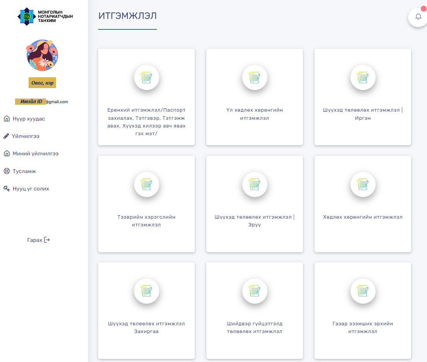Screen dimensions: 427x362
Task: Click document icon on Хөдлөх хөрөнгийн итгэмжлэл card
Action: pos(363,184)
